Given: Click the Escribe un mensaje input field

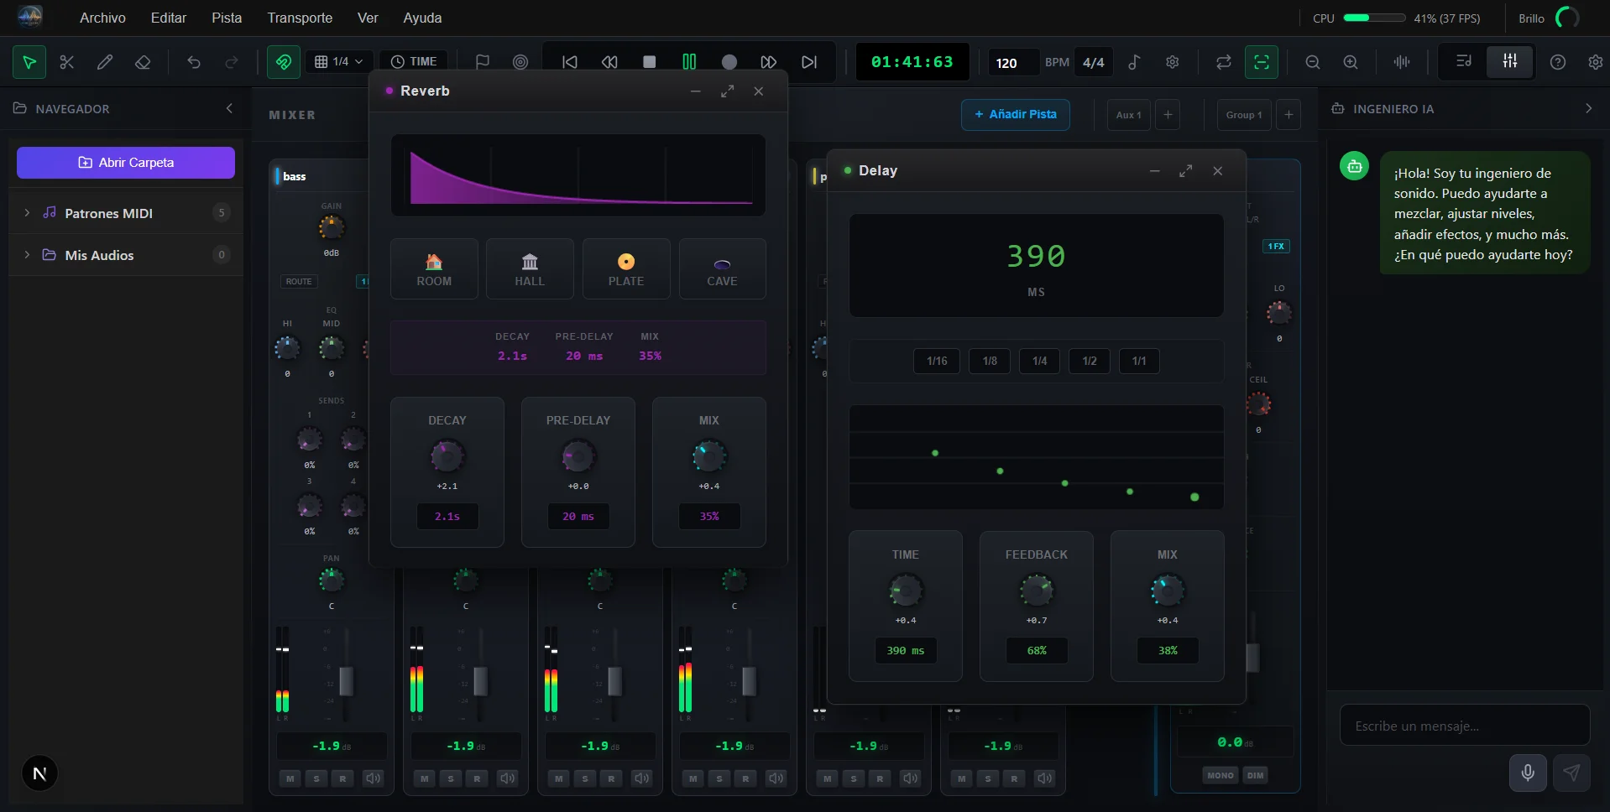Looking at the screenshot, I should tap(1464, 726).
